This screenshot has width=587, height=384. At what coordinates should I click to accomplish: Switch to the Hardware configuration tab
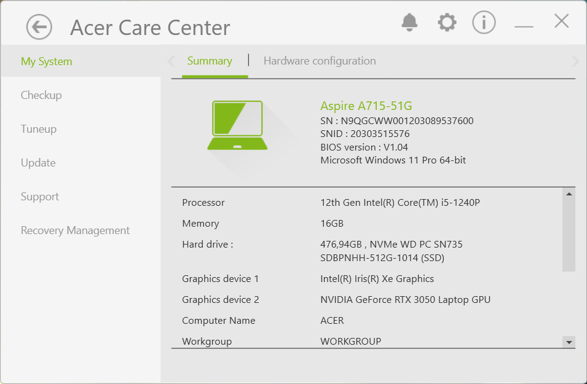pyautogui.click(x=320, y=60)
